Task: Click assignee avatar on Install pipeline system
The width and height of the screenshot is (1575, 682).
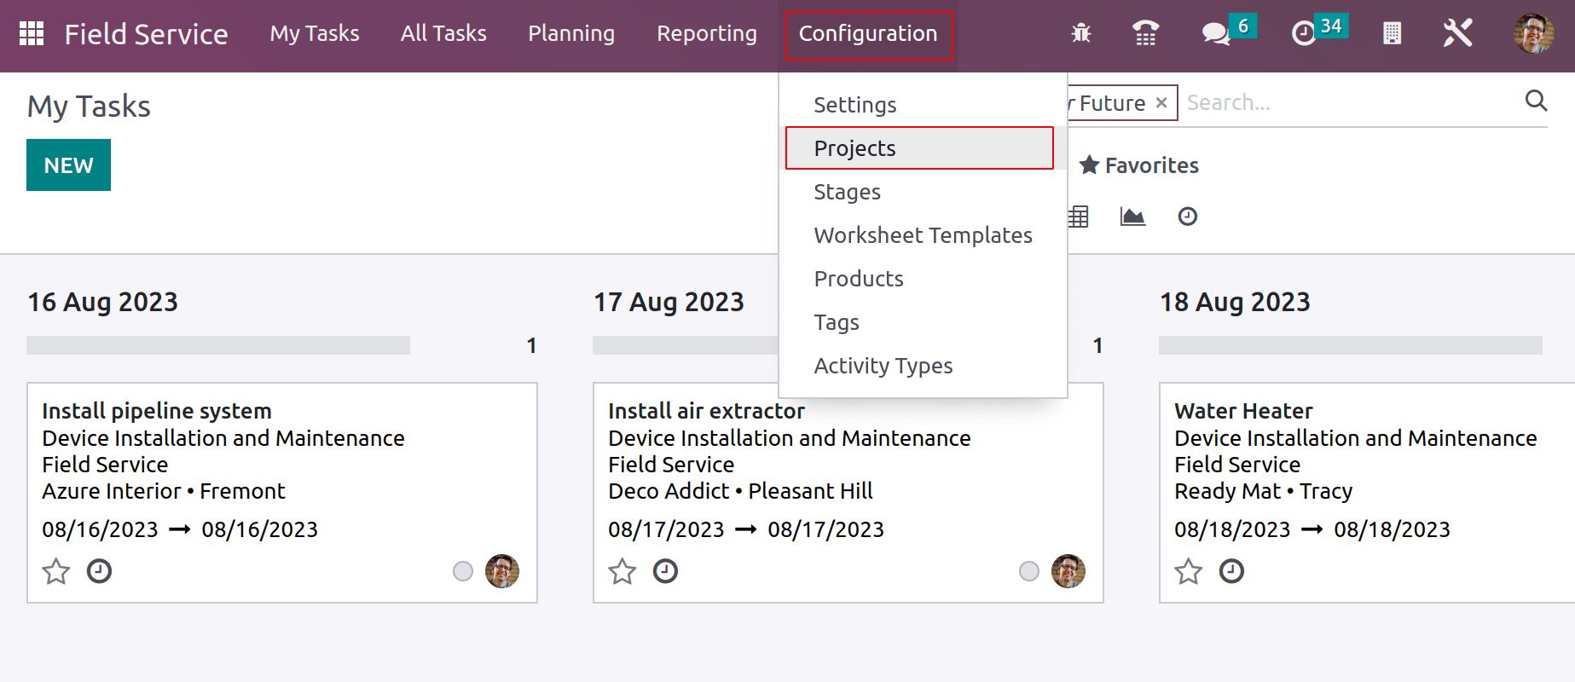Action: point(502,571)
